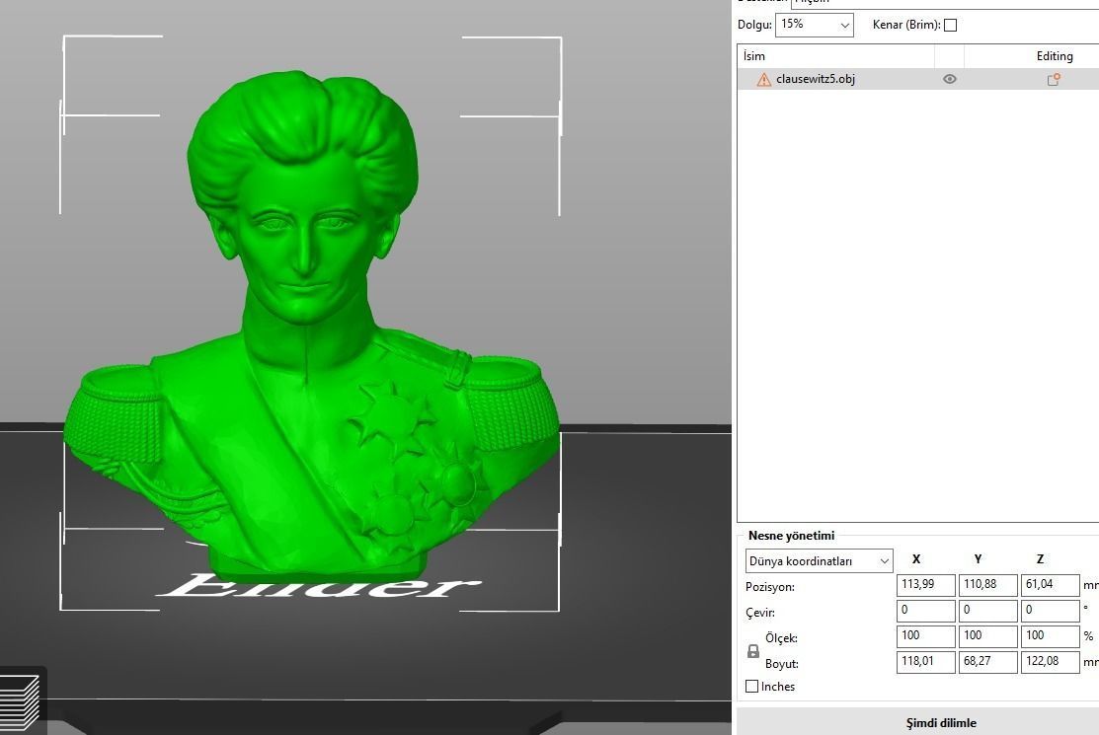Image resolution: width=1099 pixels, height=735 pixels.
Task: Check the Inches checkbox
Action: point(752,686)
